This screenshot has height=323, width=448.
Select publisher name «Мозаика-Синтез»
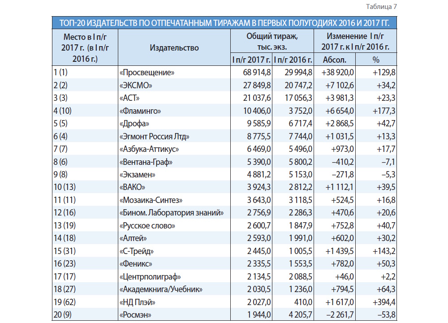[x=151, y=200]
